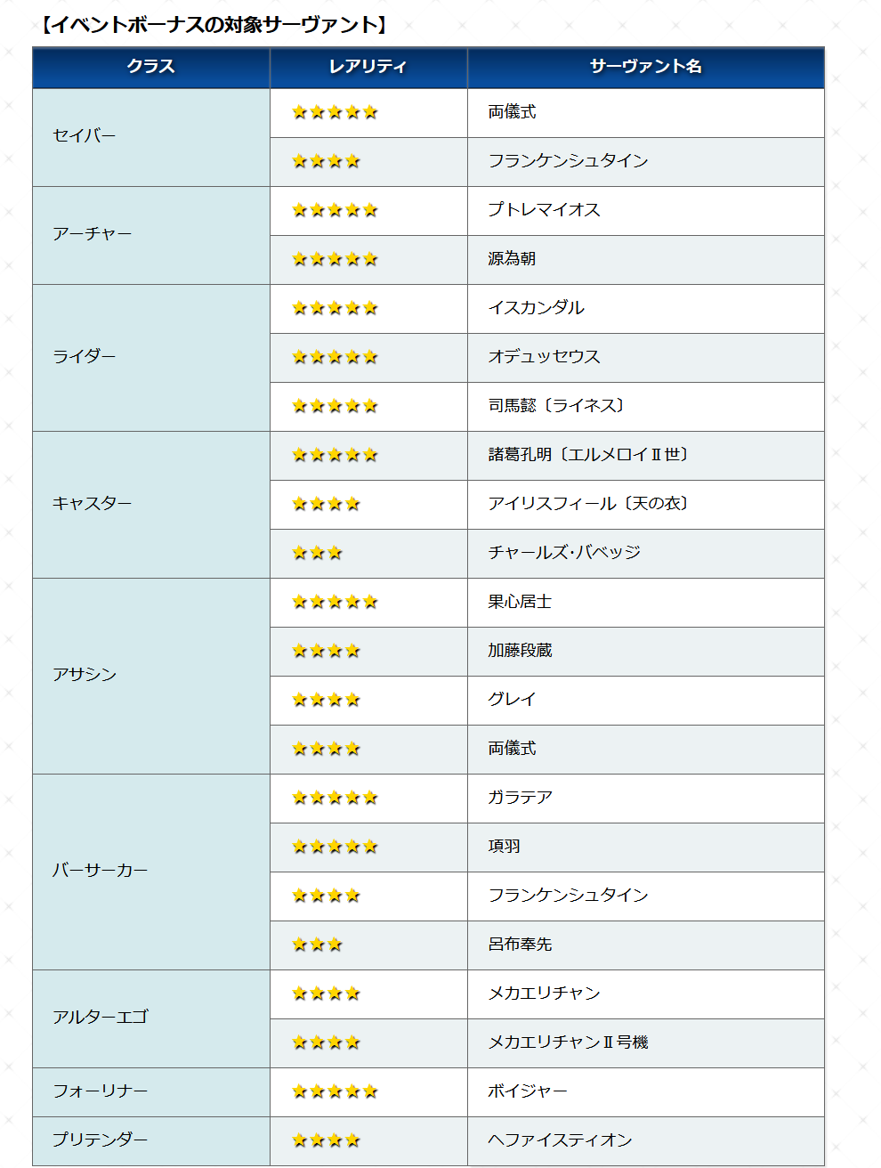
Task: Click the name メカエリチャンⅡ号機
Action: coord(568,1042)
